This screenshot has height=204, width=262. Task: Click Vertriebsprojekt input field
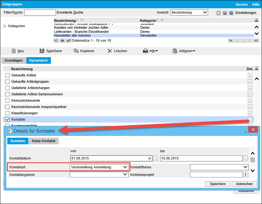216,175
